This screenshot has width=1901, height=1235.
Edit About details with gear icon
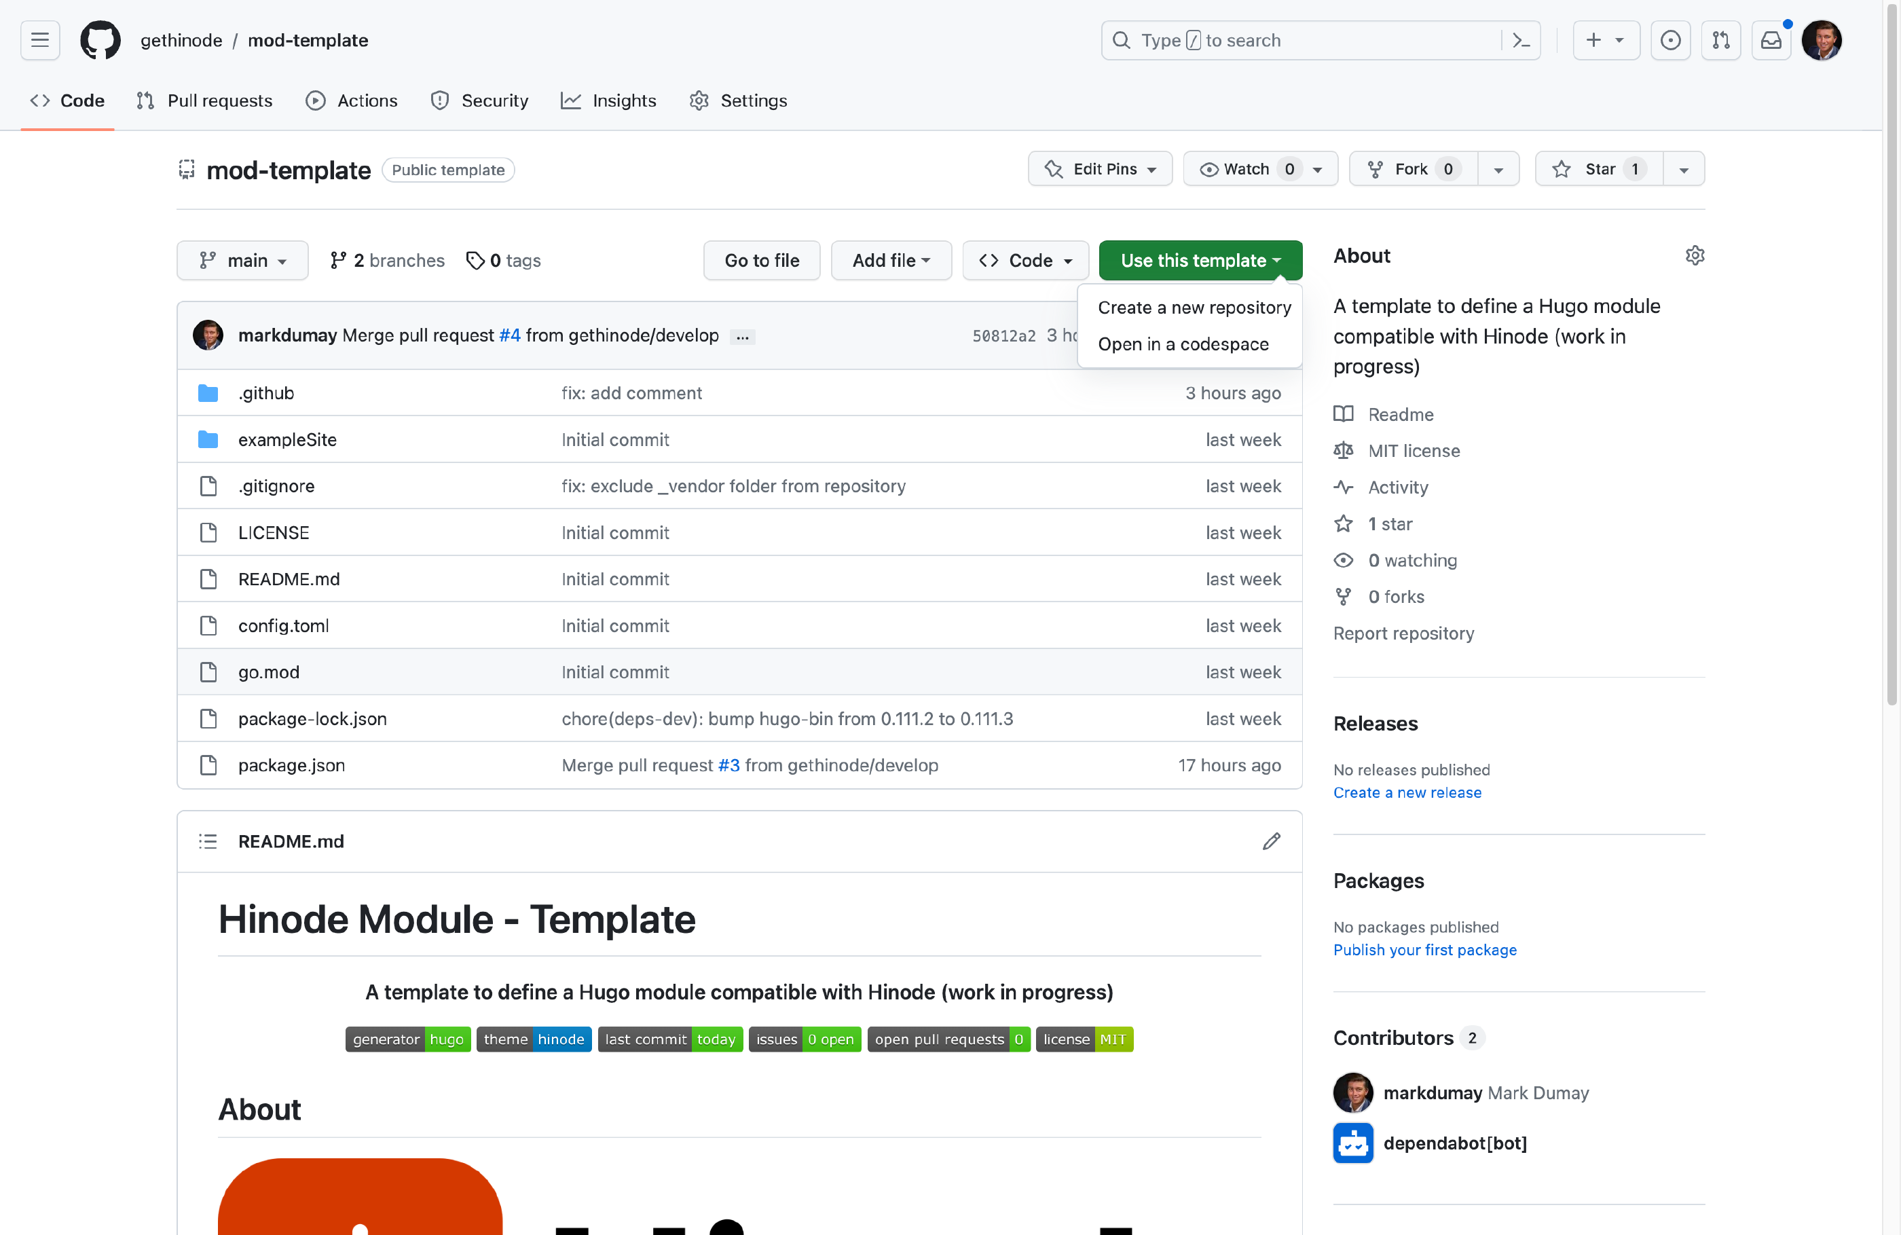(1695, 256)
